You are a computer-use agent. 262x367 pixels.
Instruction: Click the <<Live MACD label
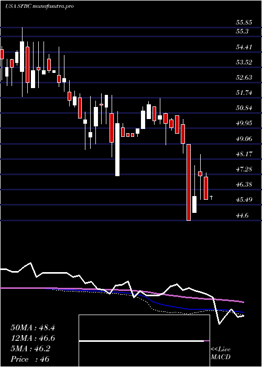coord(221,353)
